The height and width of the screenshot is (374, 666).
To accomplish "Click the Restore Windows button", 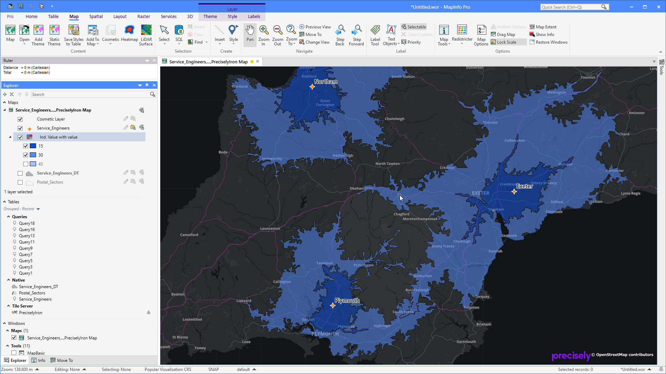I will [549, 42].
